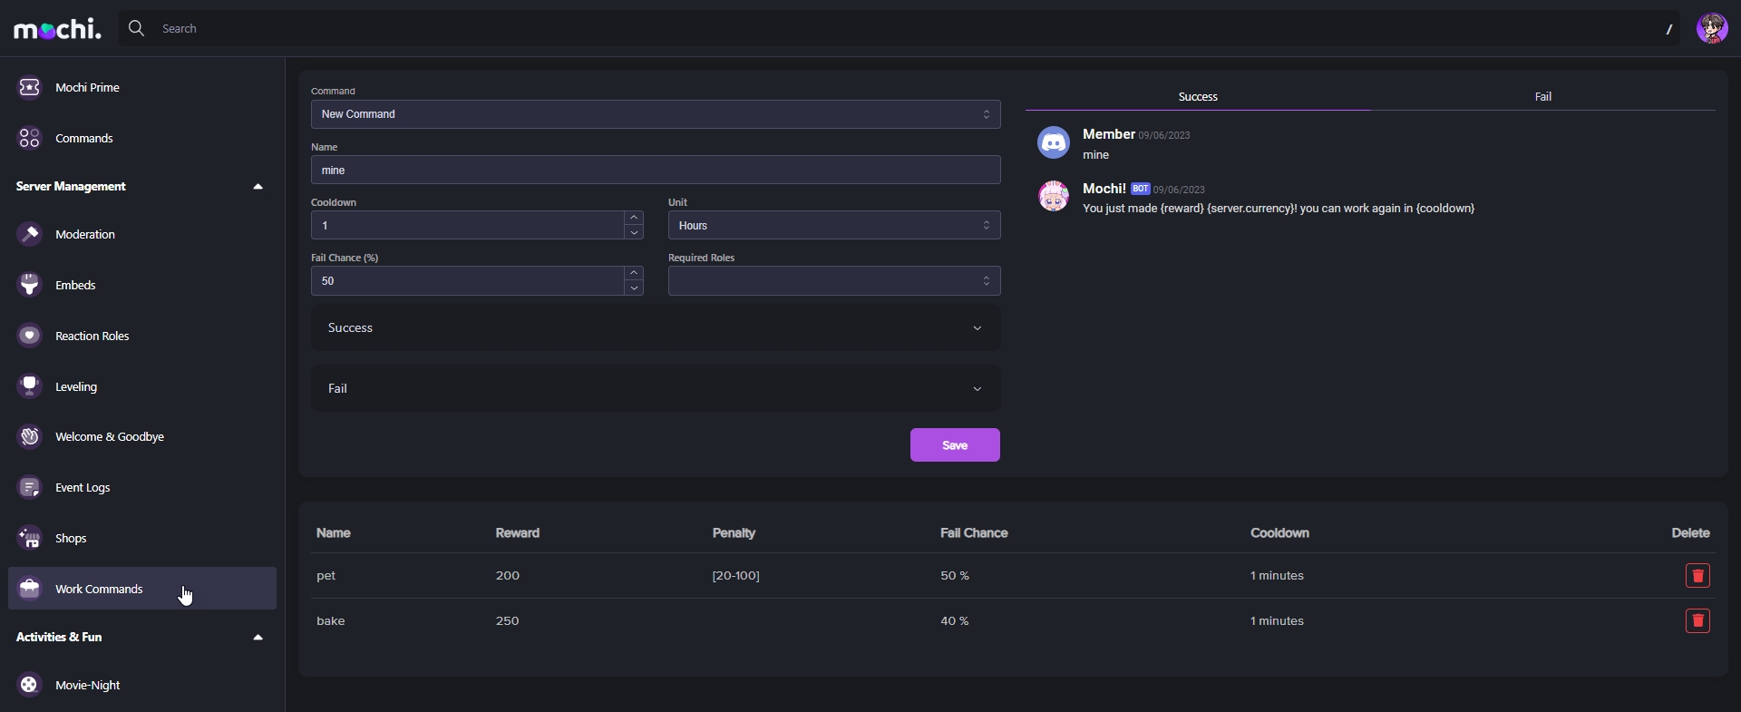Click the Member Discord avatar in preview
1741x712 pixels.
pyautogui.click(x=1054, y=142)
